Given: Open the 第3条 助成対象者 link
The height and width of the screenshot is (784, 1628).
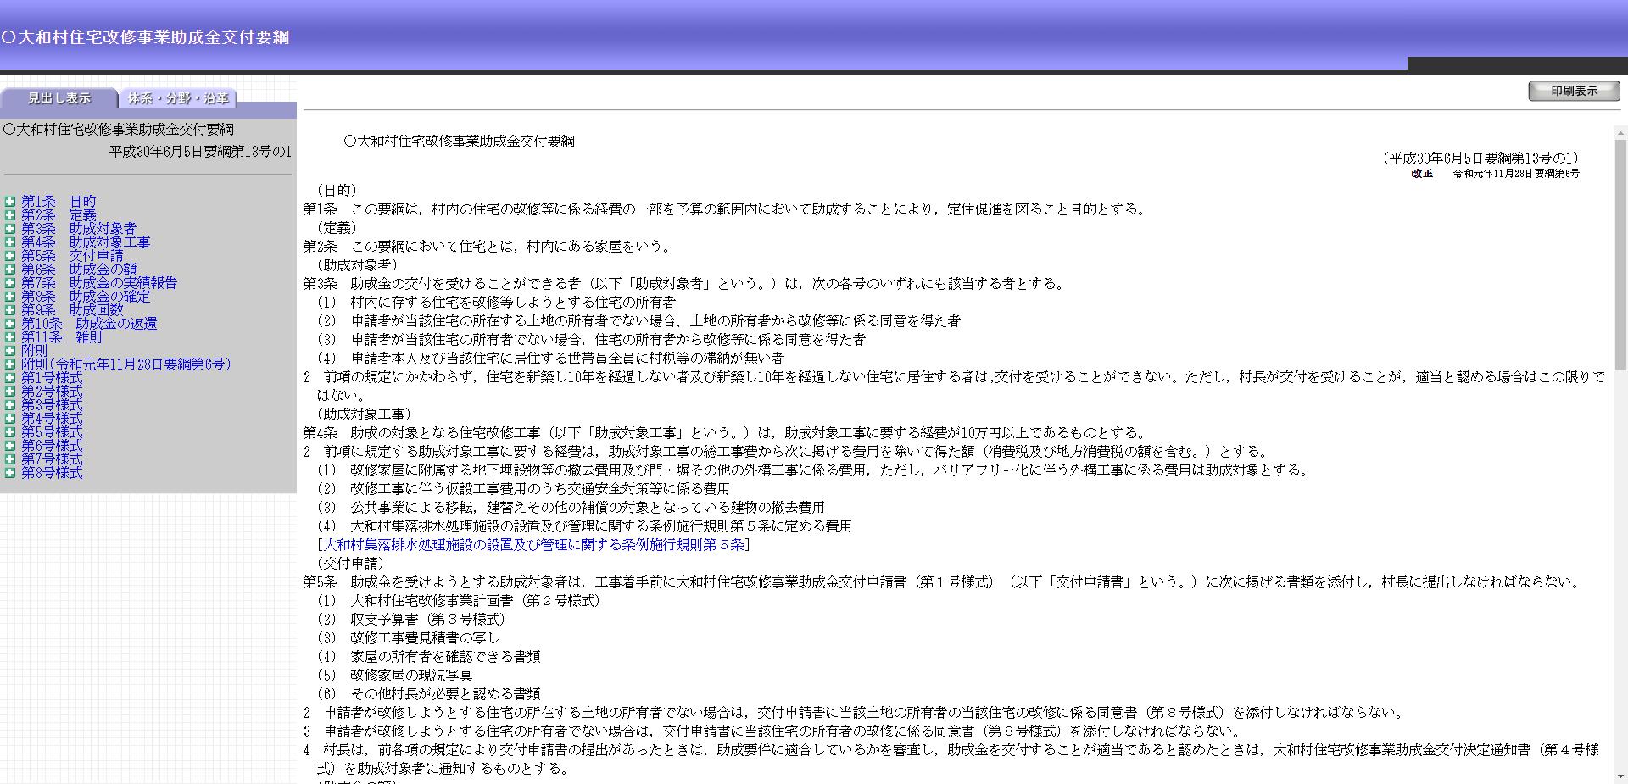Looking at the screenshot, I should (80, 228).
